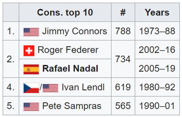
Task: Select the 619 weeks cell
Action: pyautogui.click(x=123, y=87)
